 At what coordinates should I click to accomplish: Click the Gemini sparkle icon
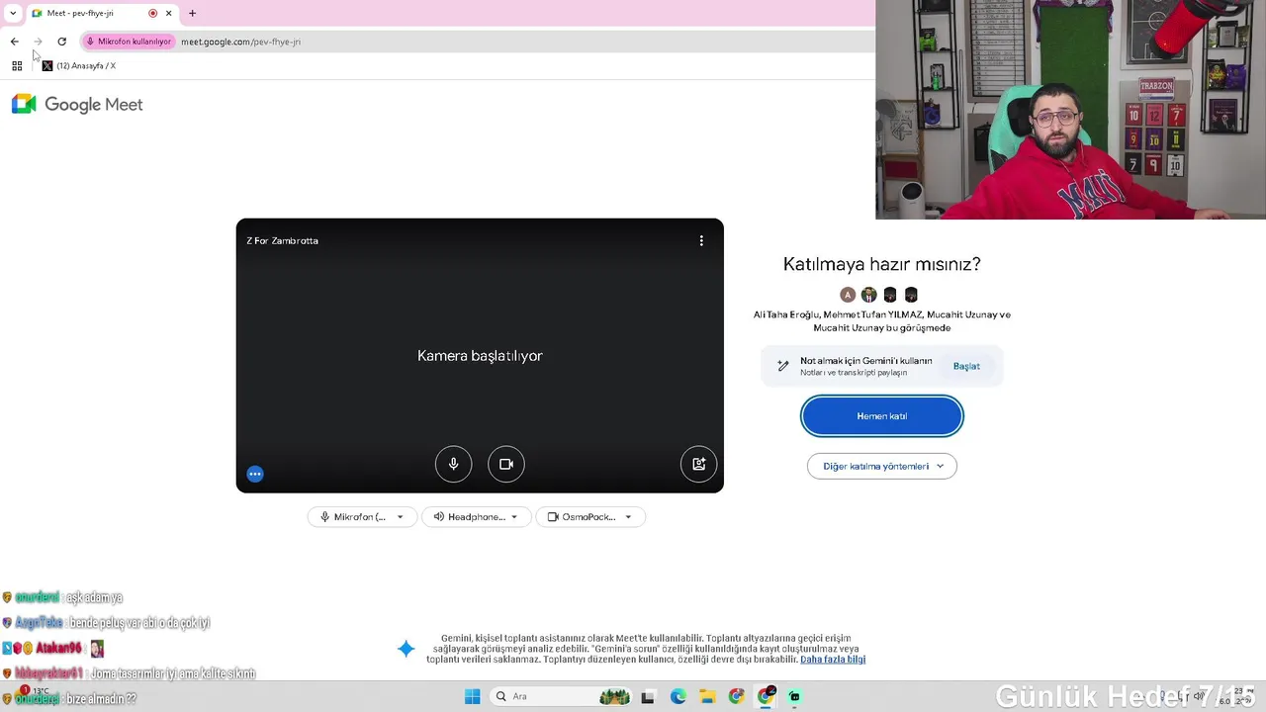[x=406, y=649]
